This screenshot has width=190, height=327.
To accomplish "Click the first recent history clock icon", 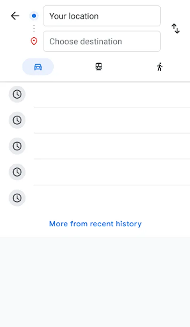I will pos(17,94).
